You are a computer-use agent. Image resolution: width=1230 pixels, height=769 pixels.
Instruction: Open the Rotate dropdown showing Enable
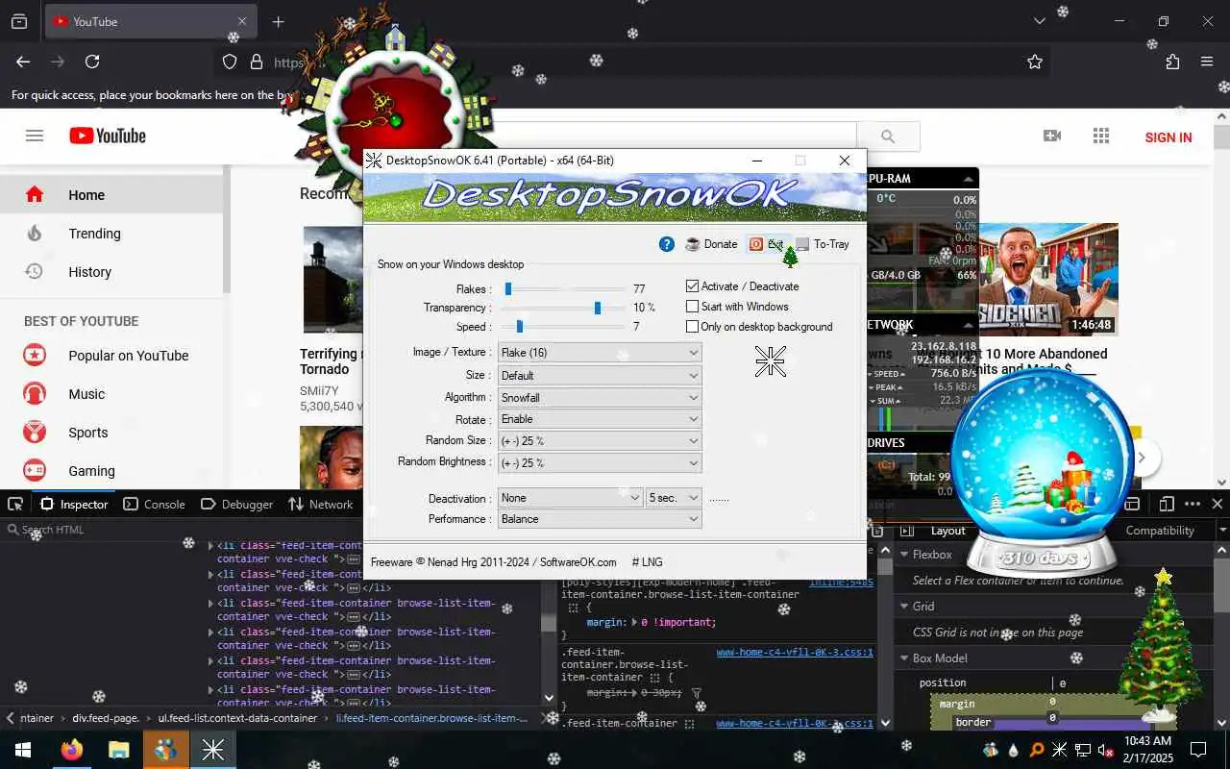[x=600, y=419]
